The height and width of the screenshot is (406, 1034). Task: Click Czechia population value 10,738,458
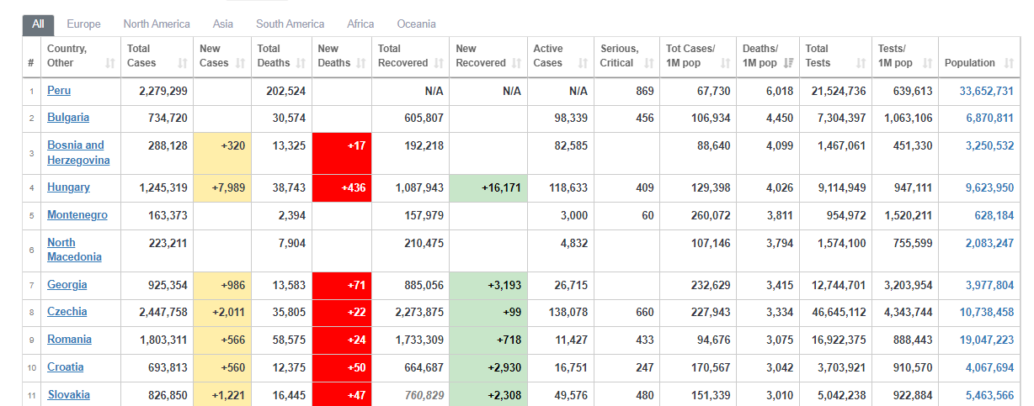[986, 312]
